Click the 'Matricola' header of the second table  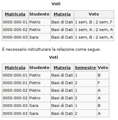[x=15, y=67]
